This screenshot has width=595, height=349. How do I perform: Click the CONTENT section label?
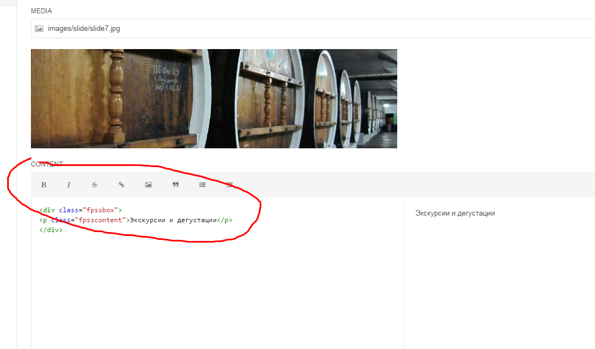coord(46,164)
